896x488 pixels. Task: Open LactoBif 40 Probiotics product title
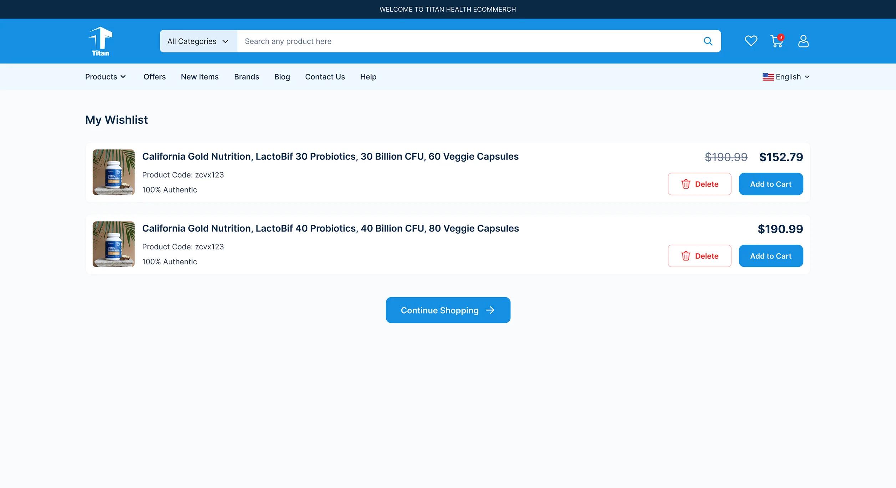coord(330,228)
